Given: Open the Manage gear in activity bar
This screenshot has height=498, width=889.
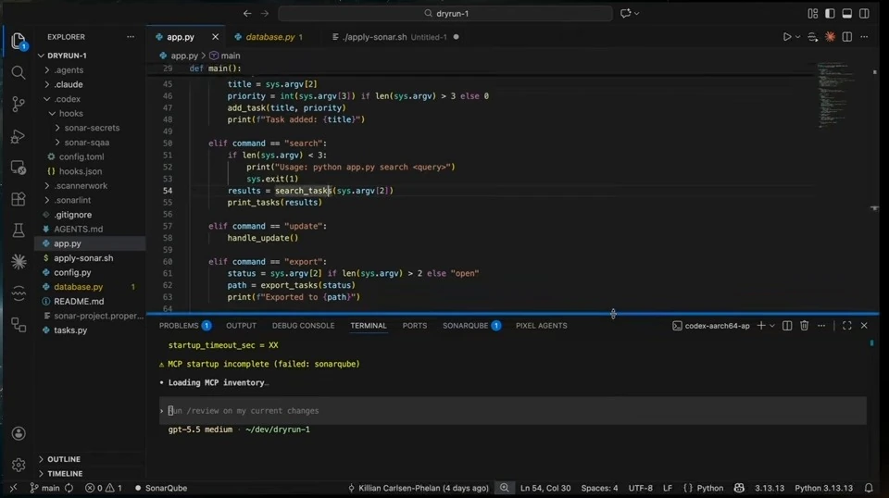Looking at the screenshot, I should 19,465.
